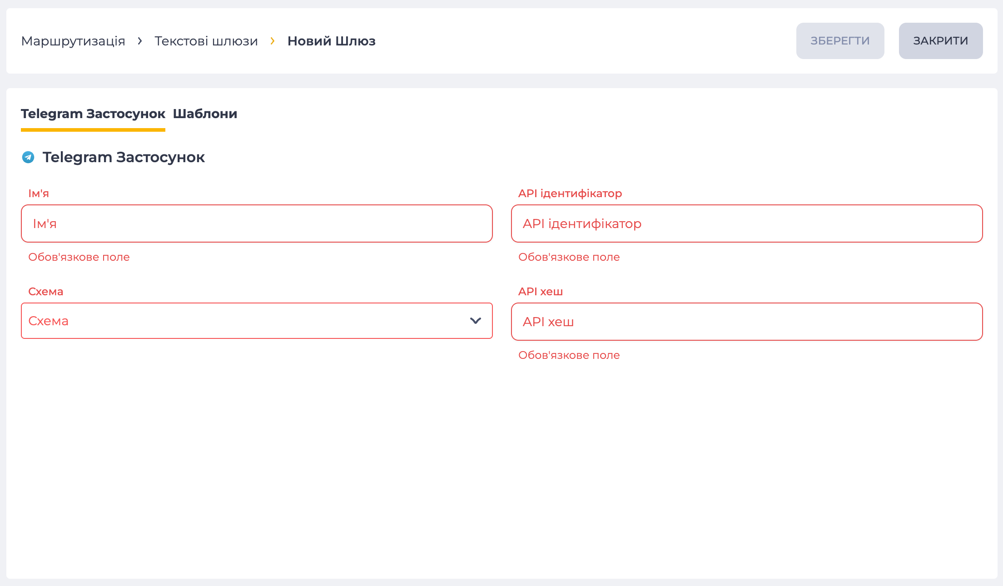The width and height of the screenshot is (1003, 586).
Task: Expand the Схема dropdown chevron arrow
Action: (476, 321)
